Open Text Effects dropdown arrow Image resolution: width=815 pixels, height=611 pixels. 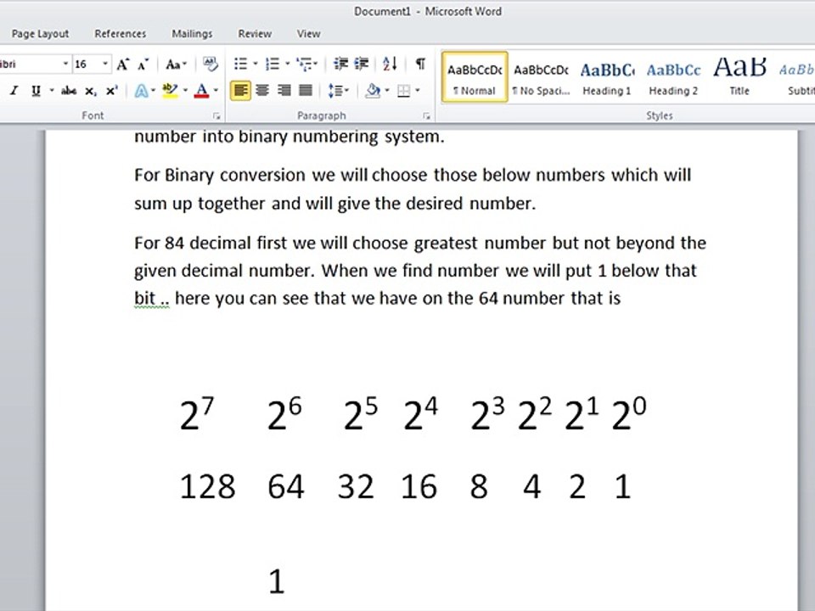(153, 91)
